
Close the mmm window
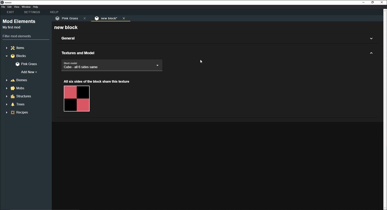[382, 2]
